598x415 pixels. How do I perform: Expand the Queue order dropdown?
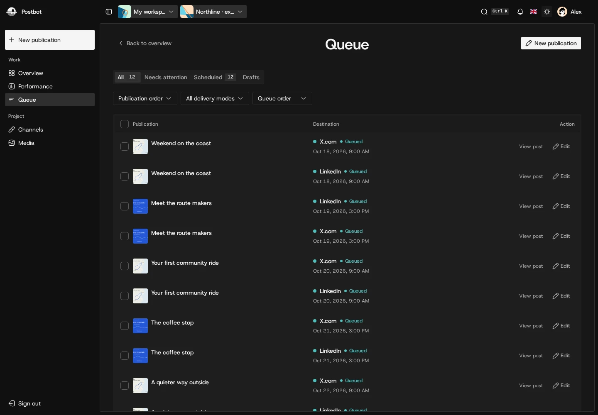click(x=282, y=98)
